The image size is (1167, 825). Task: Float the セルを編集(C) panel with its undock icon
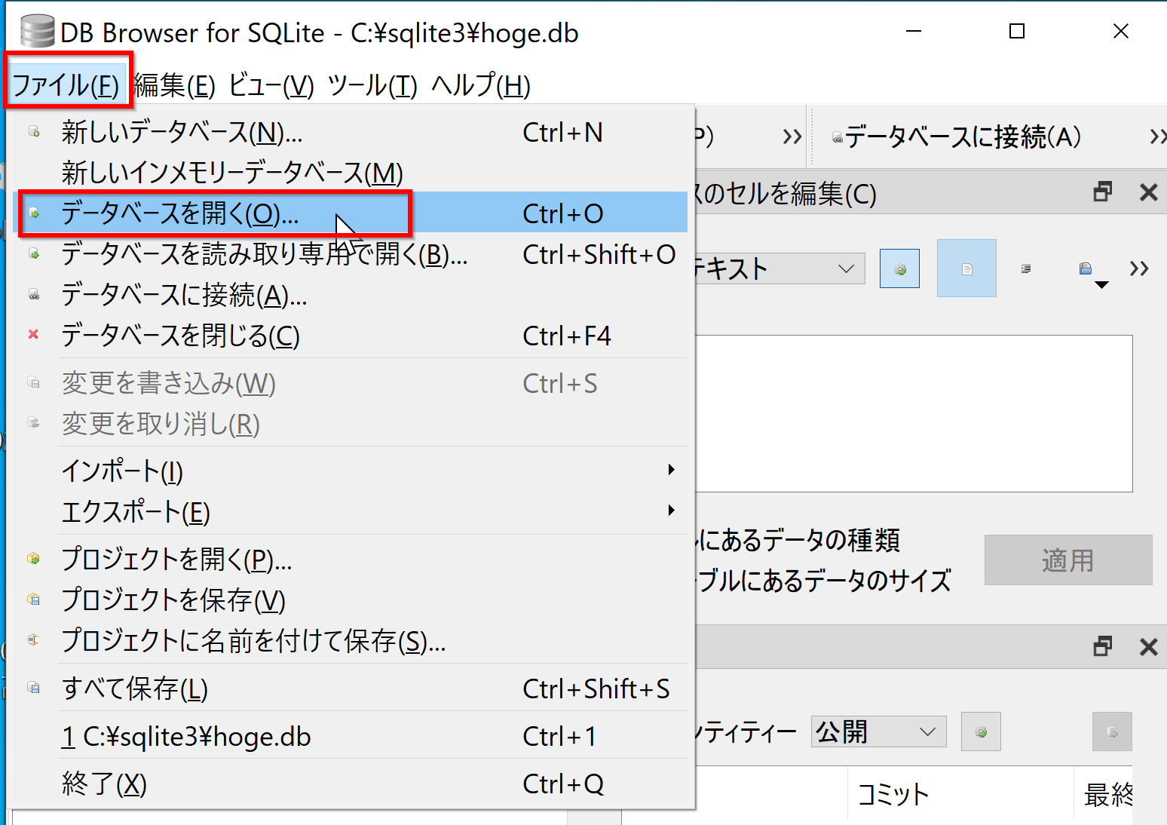pyautogui.click(x=1103, y=192)
